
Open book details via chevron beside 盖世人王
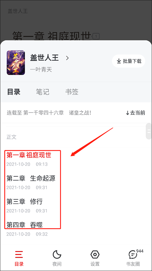coord(67,58)
